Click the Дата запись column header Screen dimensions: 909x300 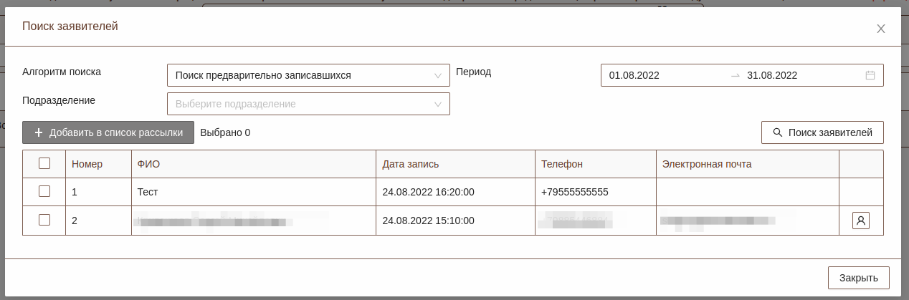tap(411, 164)
